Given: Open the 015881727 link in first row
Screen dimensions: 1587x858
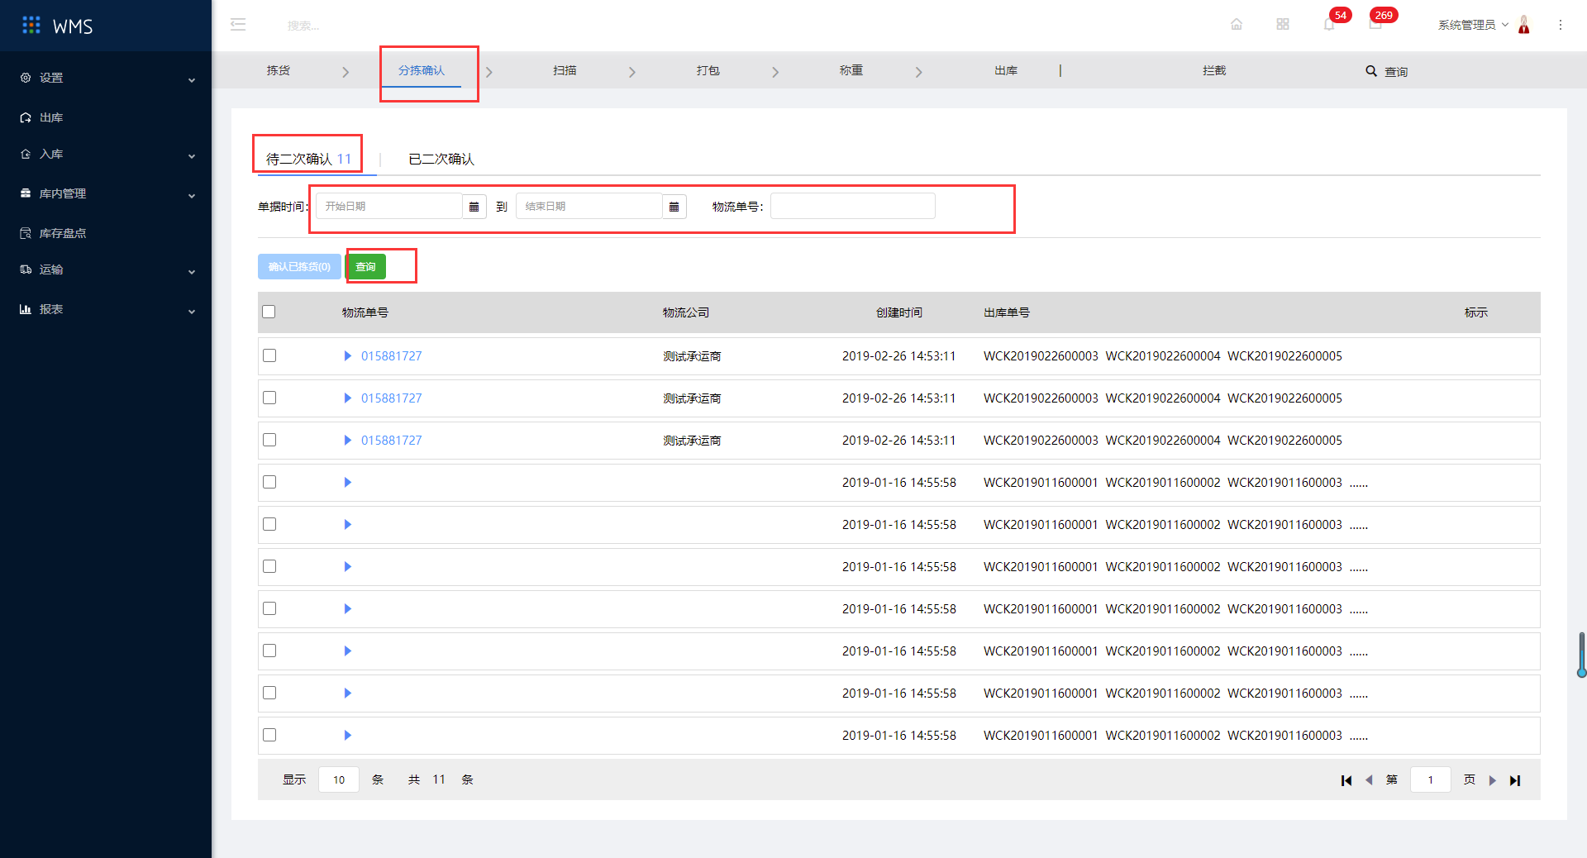Looking at the screenshot, I should pyautogui.click(x=391, y=356).
